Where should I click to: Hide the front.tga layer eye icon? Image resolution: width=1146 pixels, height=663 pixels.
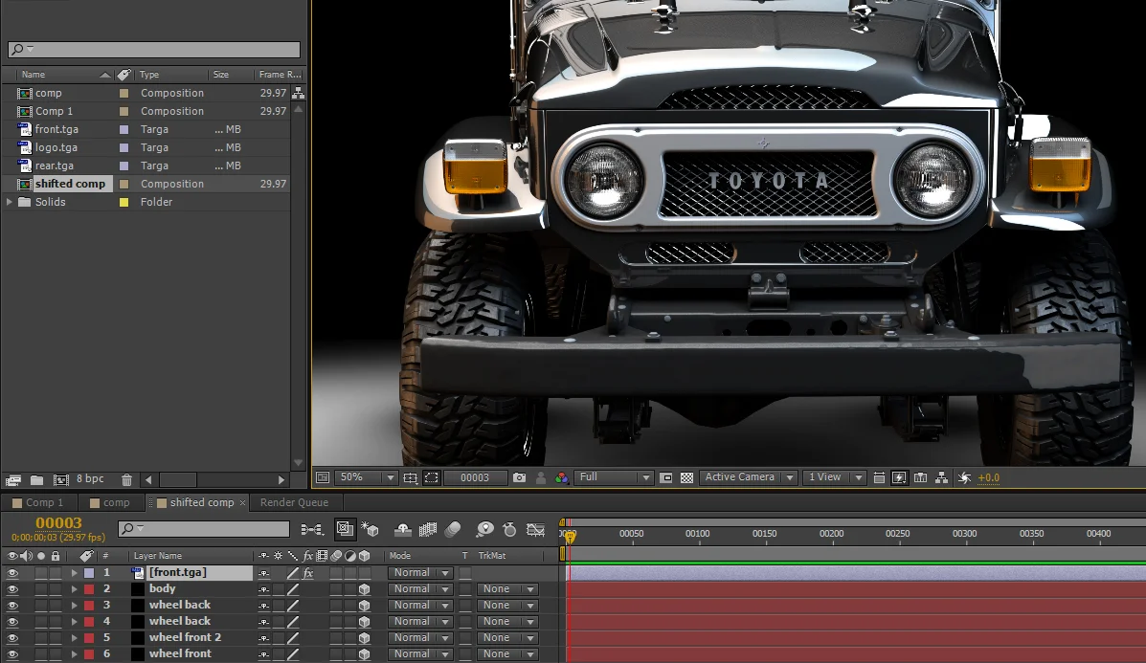coord(12,573)
